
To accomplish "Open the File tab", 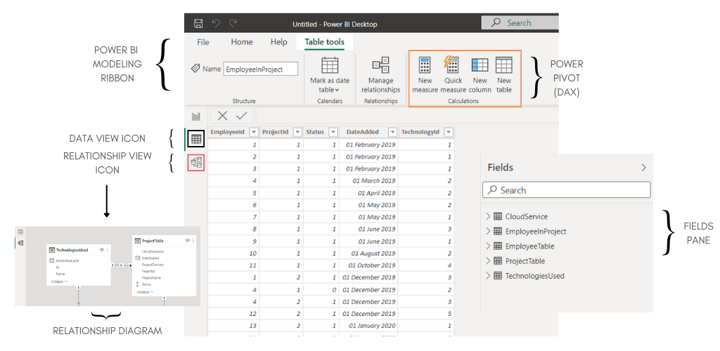I will 203,42.
